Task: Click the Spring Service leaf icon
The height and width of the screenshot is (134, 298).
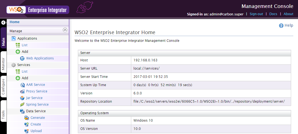Action: [x=23, y=105]
